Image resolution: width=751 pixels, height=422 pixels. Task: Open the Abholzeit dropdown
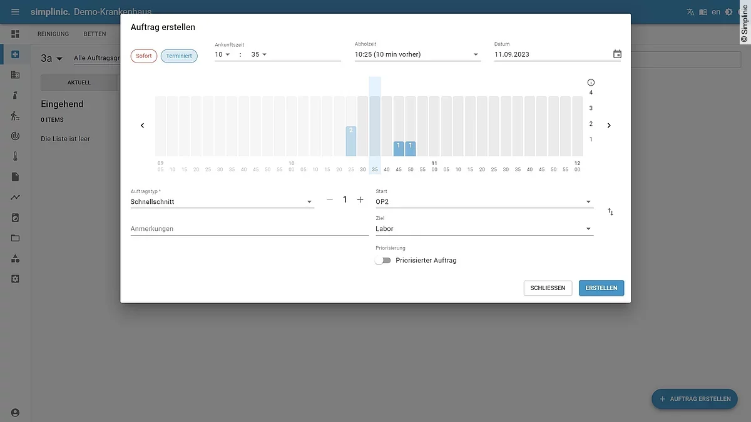417,55
